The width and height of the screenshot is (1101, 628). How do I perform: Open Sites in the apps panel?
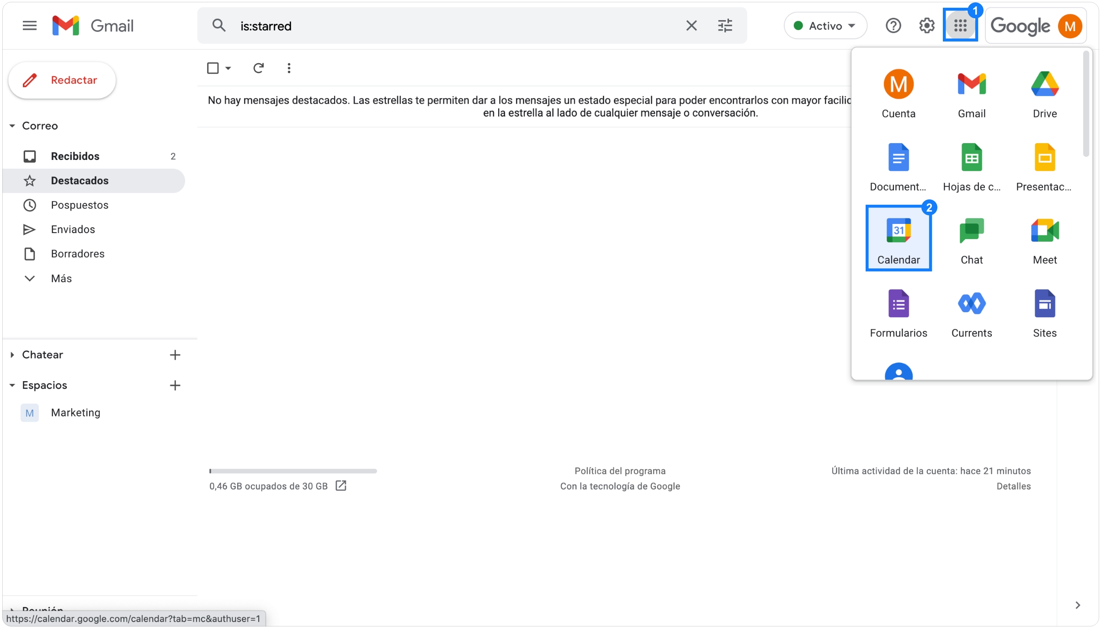[x=1045, y=314]
